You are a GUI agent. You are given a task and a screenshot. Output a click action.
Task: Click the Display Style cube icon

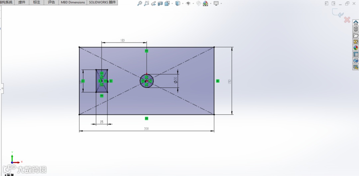(x=178, y=3)
